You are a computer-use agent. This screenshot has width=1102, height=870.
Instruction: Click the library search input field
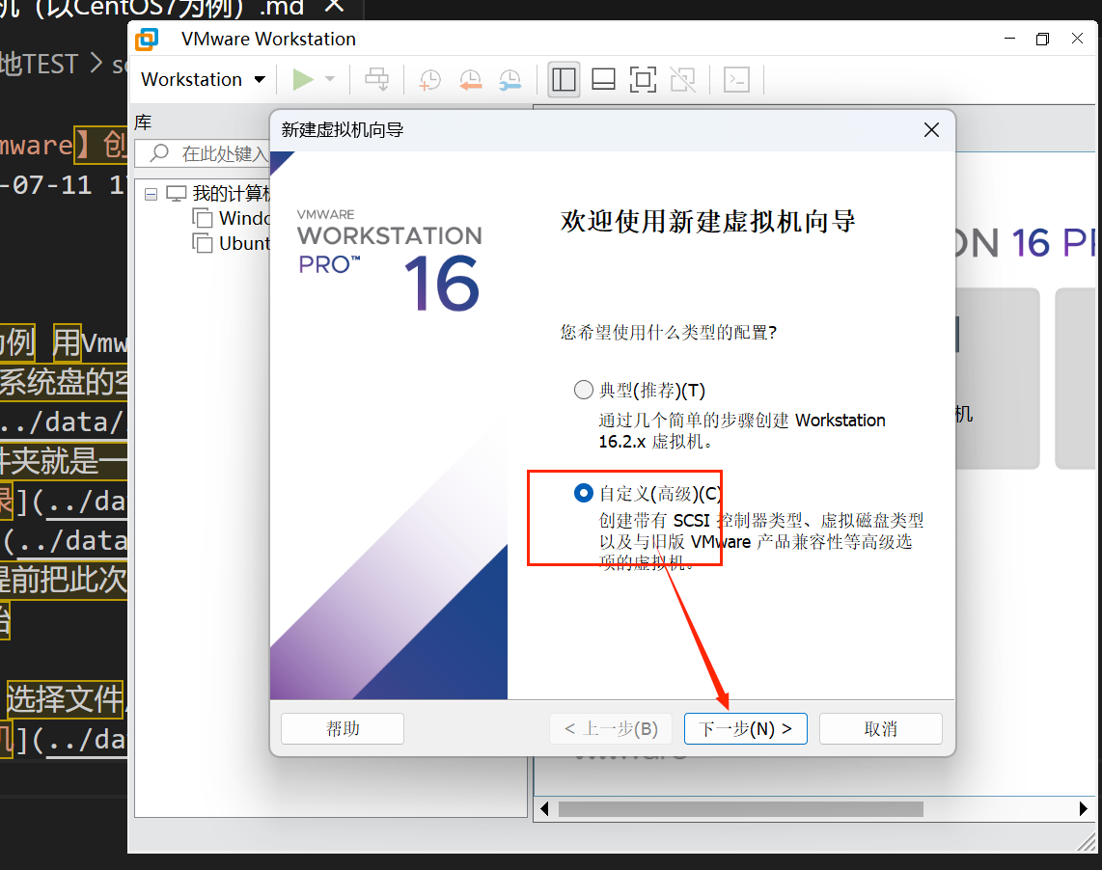click(x=203, y=153)
